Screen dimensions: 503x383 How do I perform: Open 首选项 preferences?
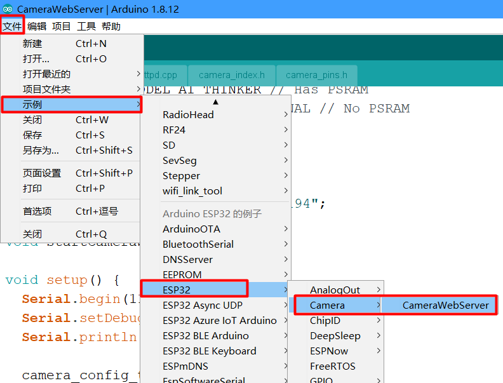tap(70, 211)
